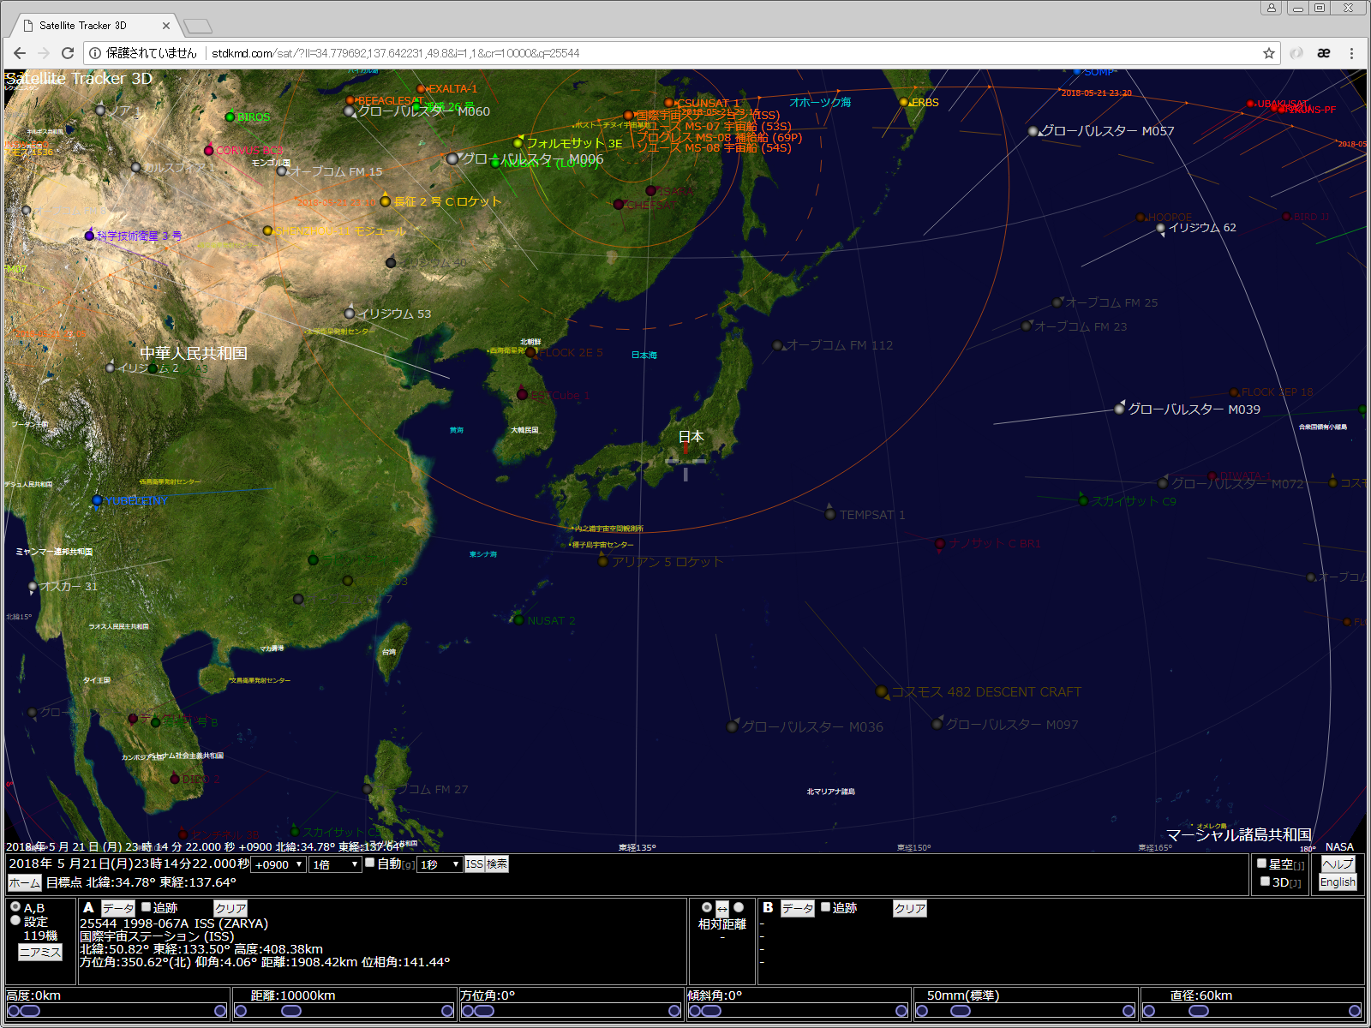Select the right radio above 相対距離
1371x1028 pixels.
click(x=739, y=907)
